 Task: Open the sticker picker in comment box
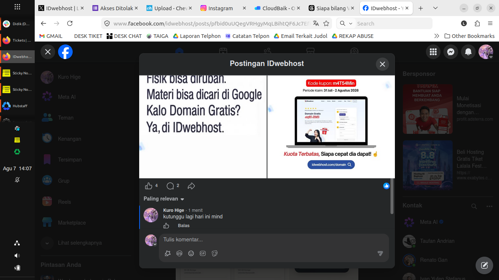[214, 253]
